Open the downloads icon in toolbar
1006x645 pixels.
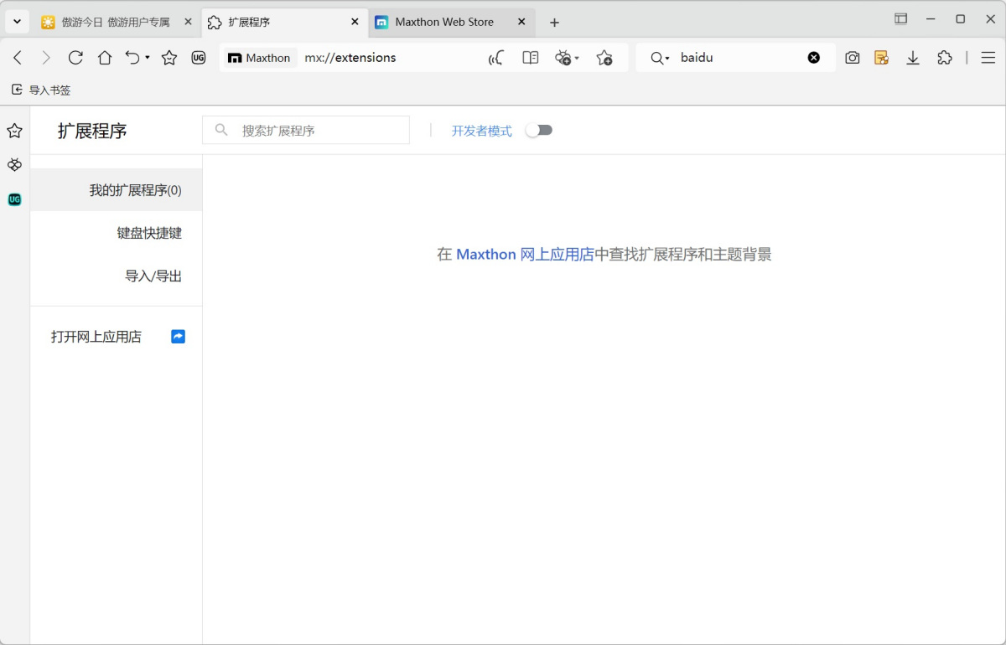click(x=913, y=58)
